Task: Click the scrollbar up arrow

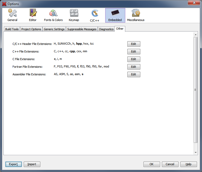Action: (196, 35)
